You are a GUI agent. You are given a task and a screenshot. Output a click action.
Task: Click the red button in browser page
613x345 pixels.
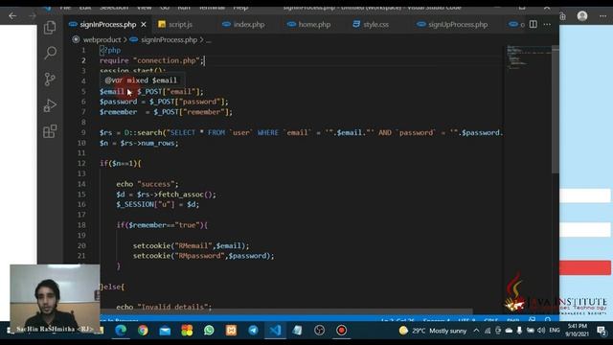(x=585, y=268)
